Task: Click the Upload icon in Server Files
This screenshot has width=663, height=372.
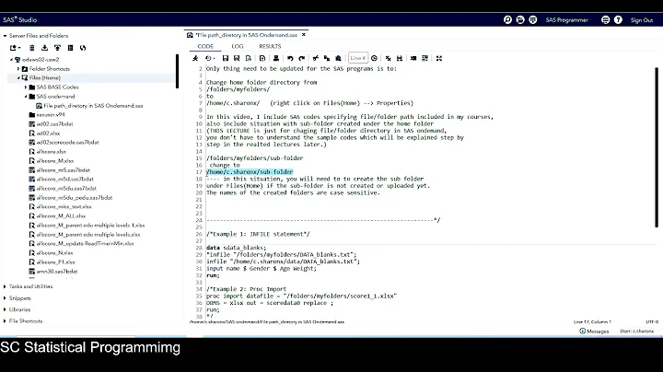Action: point(57,48)
